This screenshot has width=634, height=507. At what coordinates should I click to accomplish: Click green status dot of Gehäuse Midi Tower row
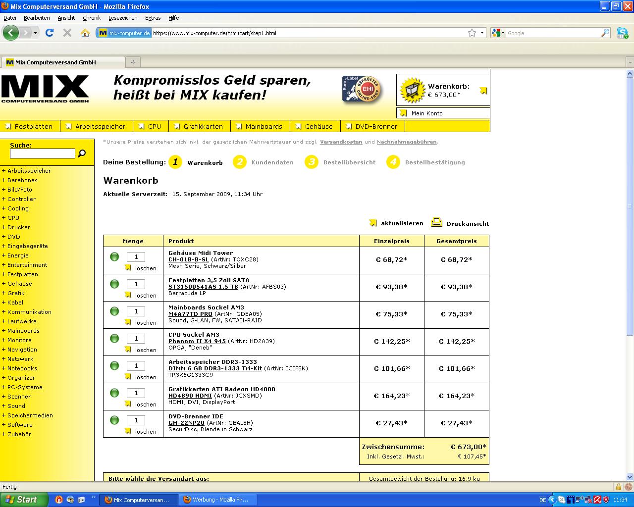tap(114, 256)
